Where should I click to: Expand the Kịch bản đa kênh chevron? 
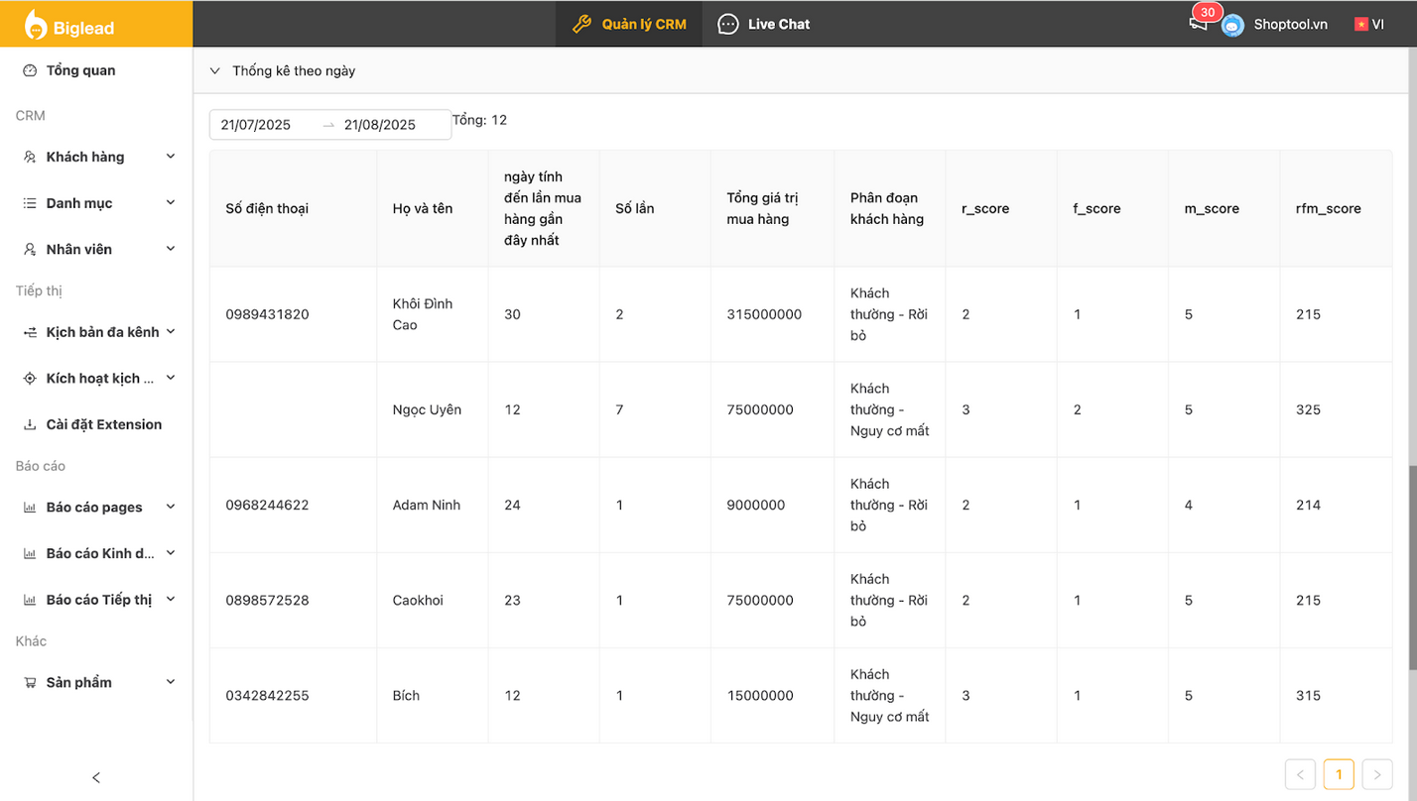[171, 332]
